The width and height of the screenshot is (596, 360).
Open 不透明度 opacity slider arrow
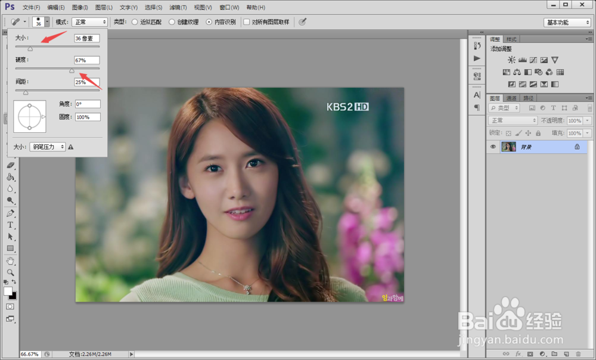[x=587, y=120]
